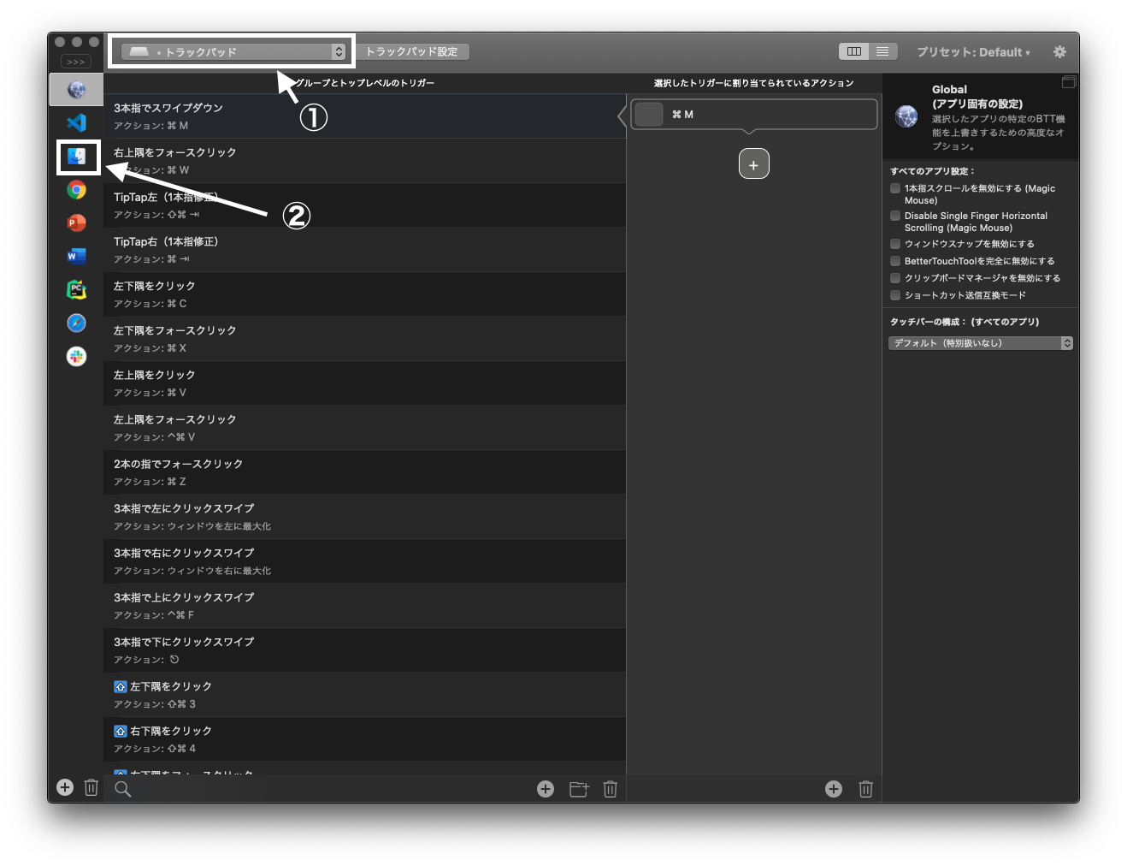Screen dimensions: 1127x866
Task: Toggle ショートカット送信互換モード checkbox
Action: pos(895,295)
